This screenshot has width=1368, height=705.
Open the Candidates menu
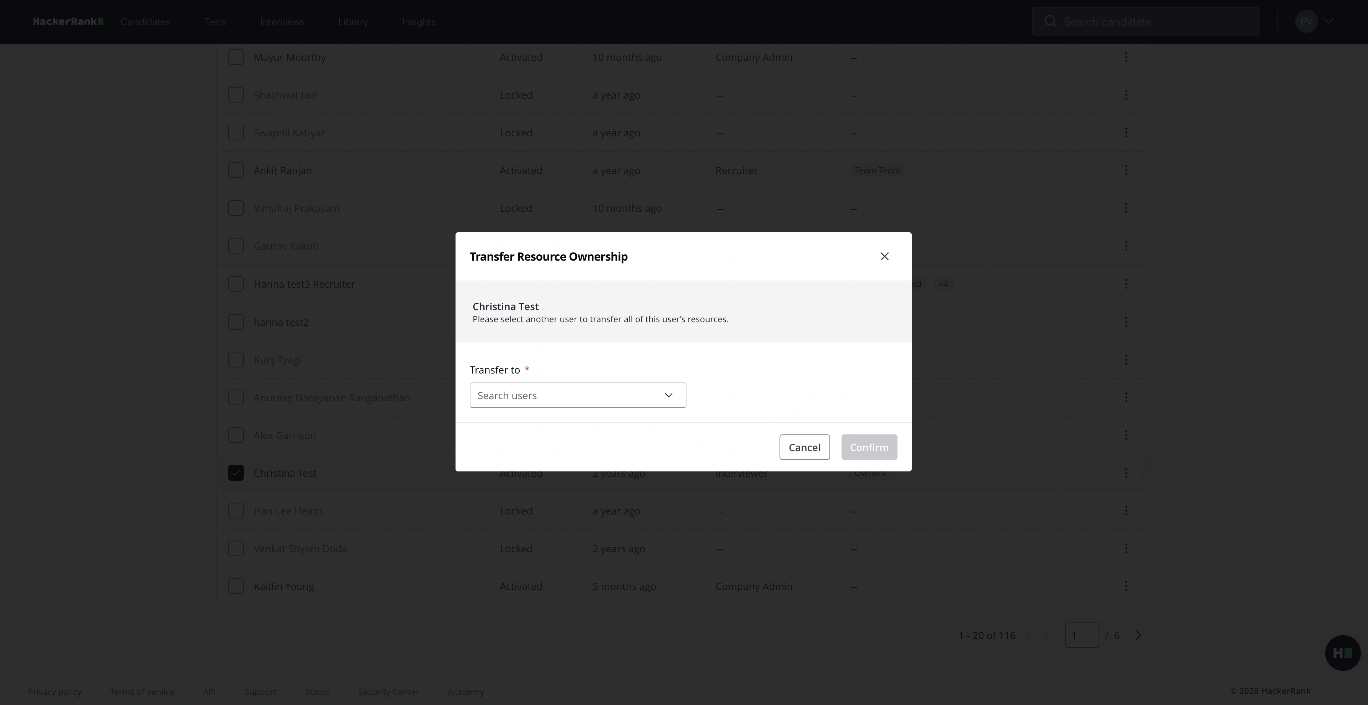145,22
